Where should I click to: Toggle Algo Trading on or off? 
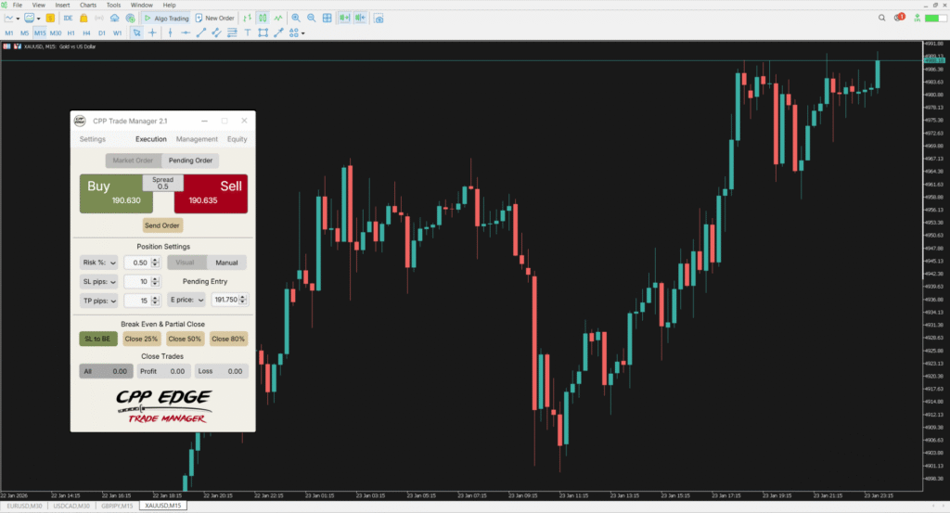point(167,19)
